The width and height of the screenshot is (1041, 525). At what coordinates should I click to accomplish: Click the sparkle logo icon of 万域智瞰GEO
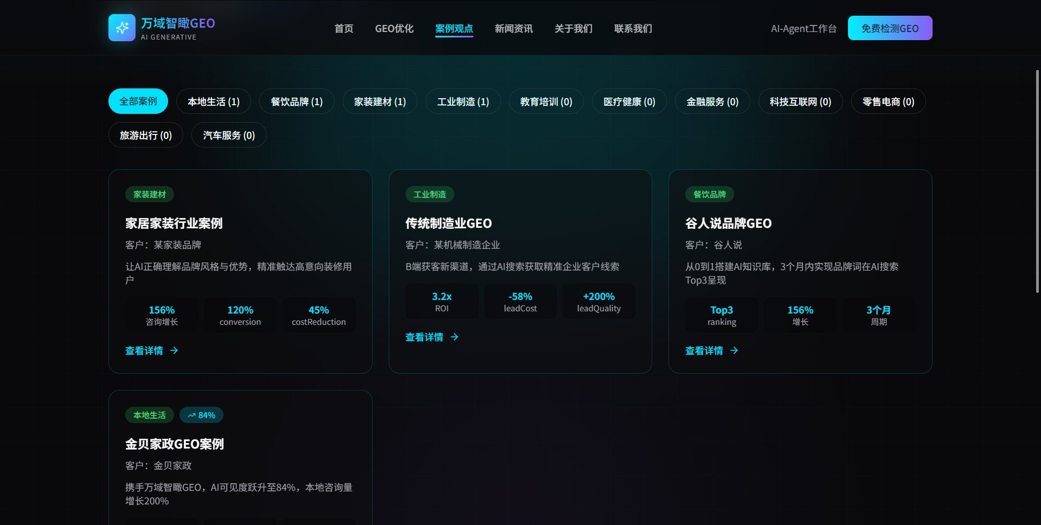coord(122,28)
